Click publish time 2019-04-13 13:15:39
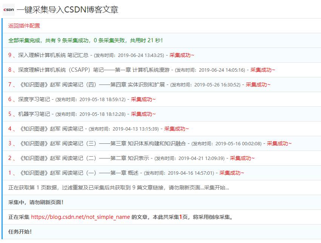The image size is (321, 243). point(135,129)
